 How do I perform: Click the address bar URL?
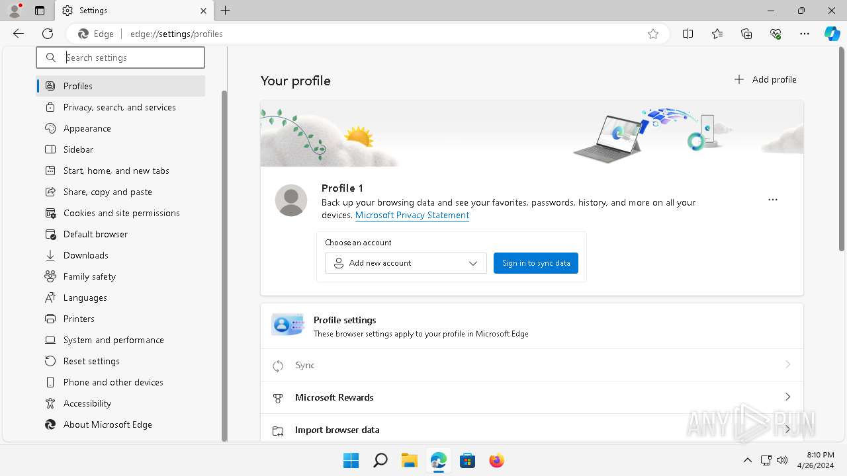[177, 34]
